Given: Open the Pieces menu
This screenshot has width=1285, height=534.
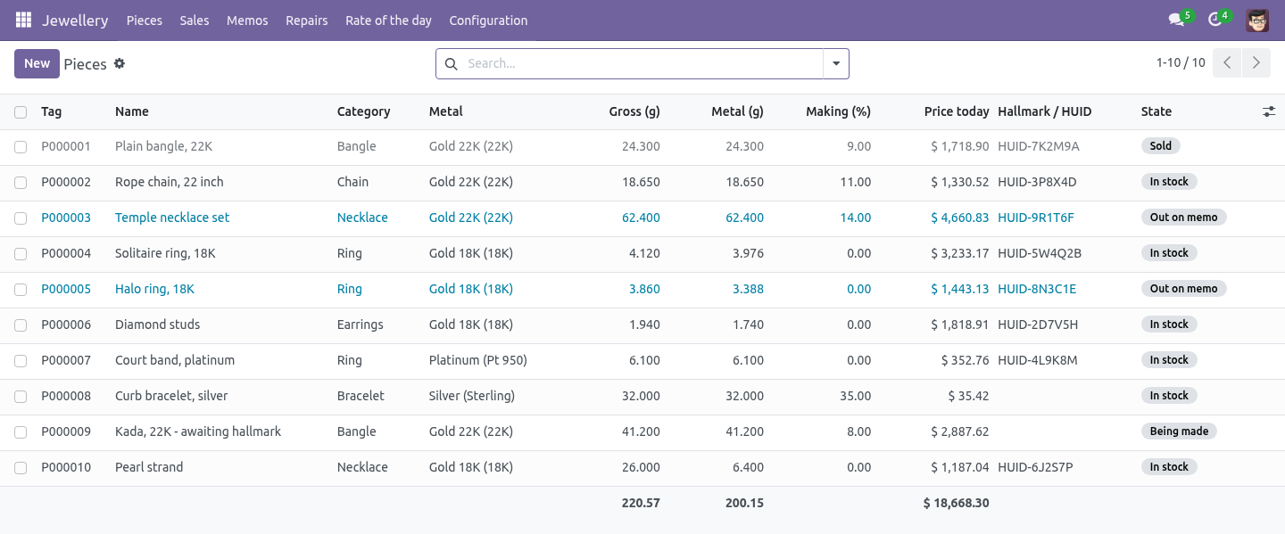Looking at the screenshot, I should 145,20.
